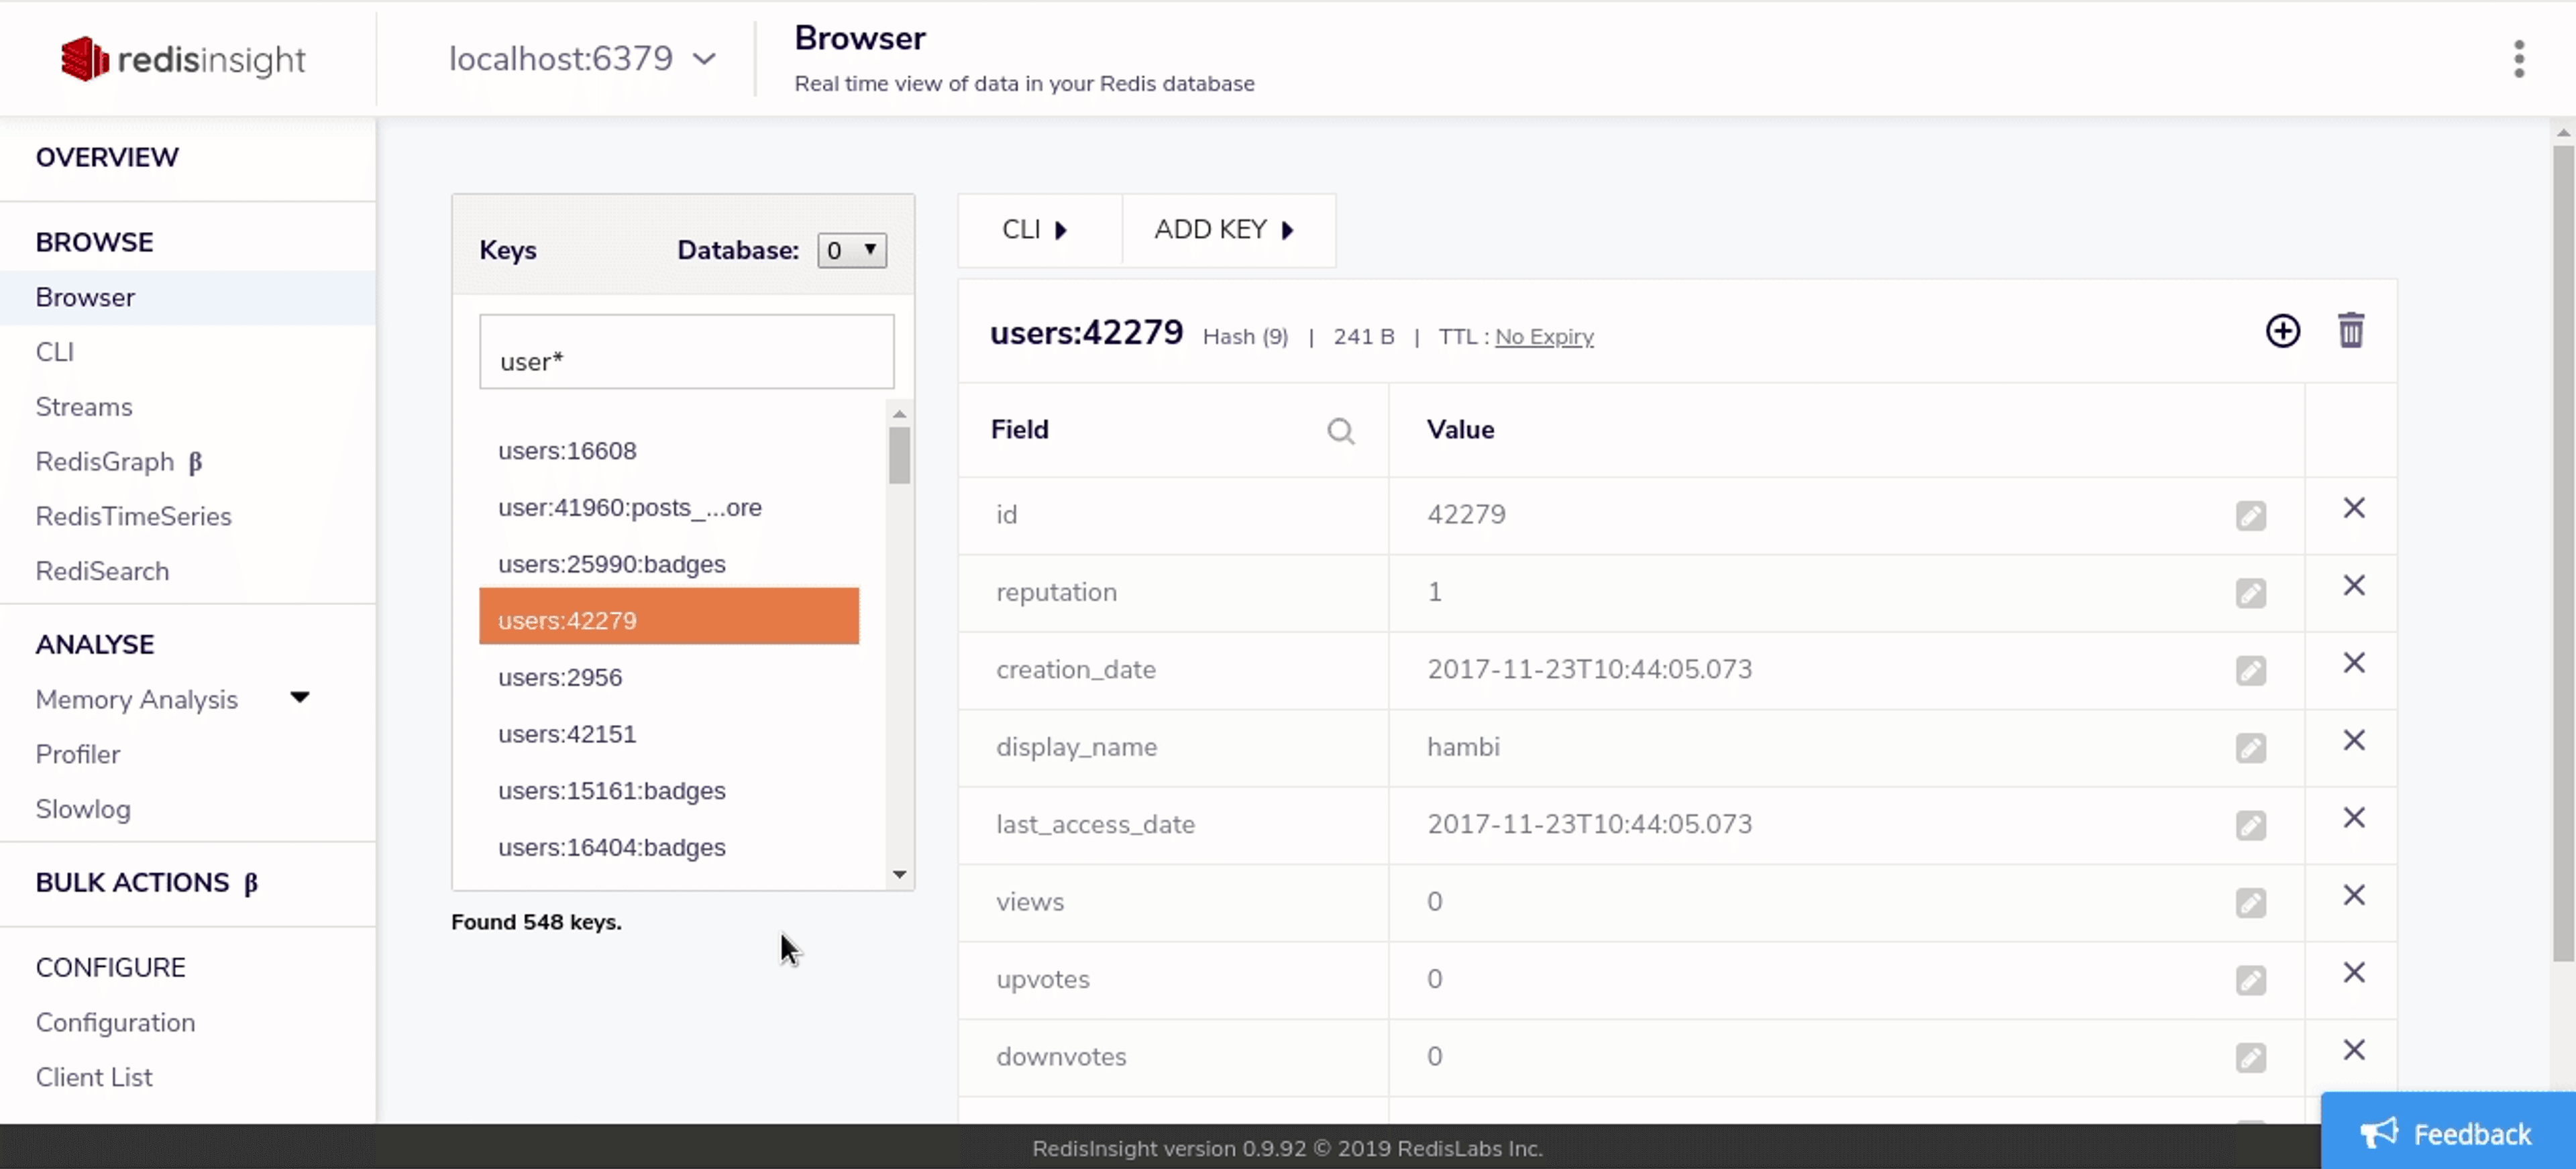Delete the views field row
This screenshot has height=1169, width=2576.
(2353, 896)
